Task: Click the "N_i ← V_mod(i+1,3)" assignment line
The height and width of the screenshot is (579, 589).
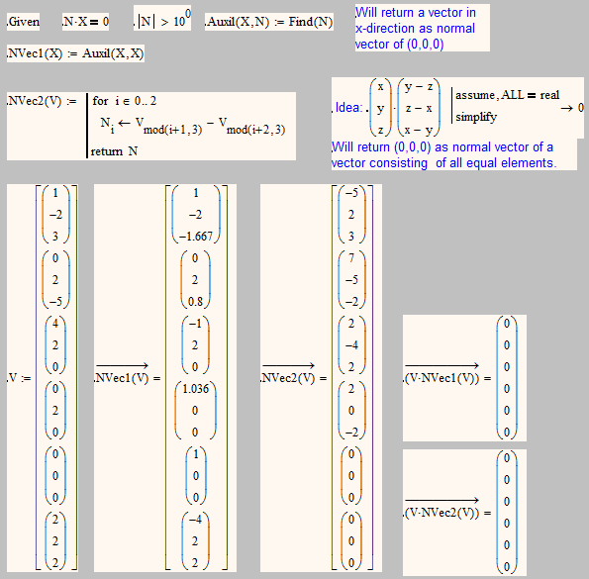Action: (x=193, y=126)
